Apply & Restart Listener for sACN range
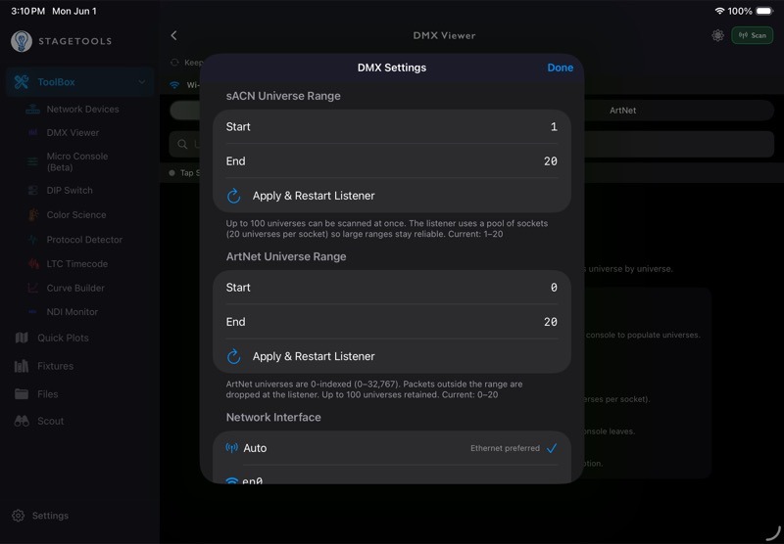Viewport: 784px width, 544px height. [x=391, y=196]
